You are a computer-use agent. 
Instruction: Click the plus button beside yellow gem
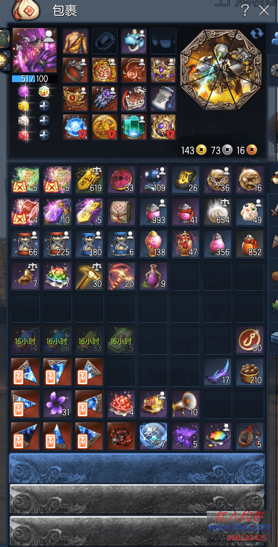pyautogui.click(x=44, y=106)
